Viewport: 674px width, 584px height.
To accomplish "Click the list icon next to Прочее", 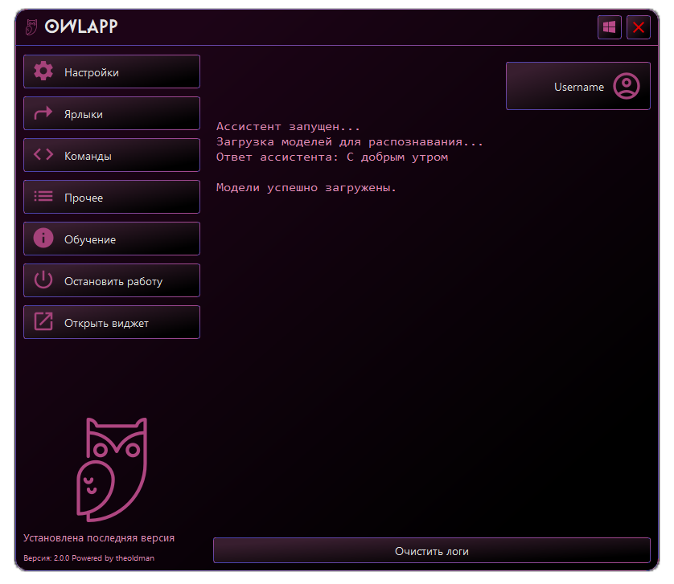I will click(x=43, y=197).
